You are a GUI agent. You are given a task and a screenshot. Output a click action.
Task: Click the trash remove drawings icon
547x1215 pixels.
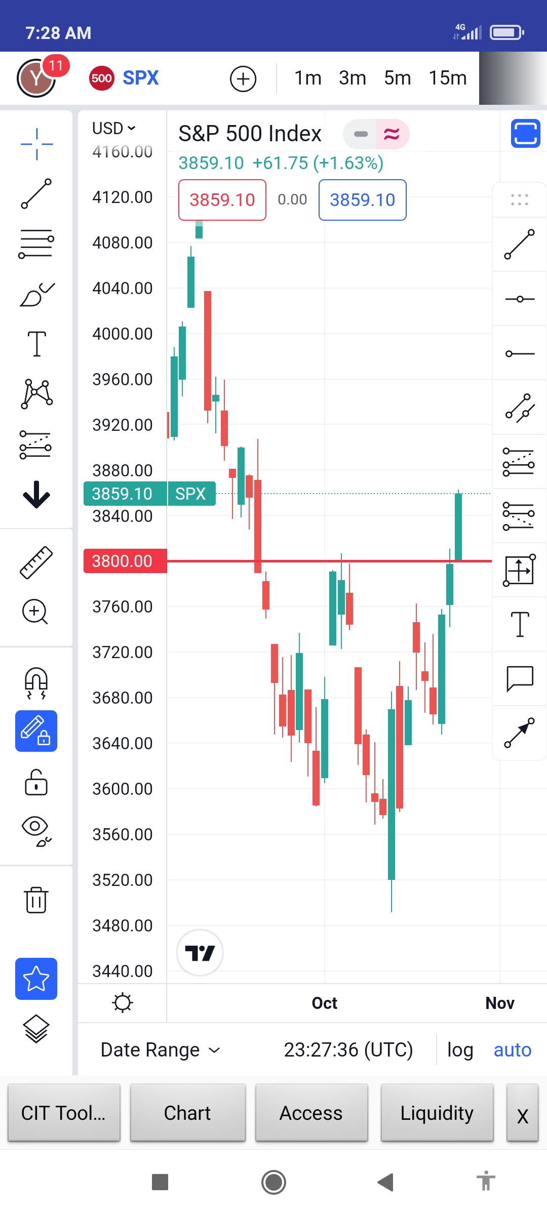tap(36, 900)
